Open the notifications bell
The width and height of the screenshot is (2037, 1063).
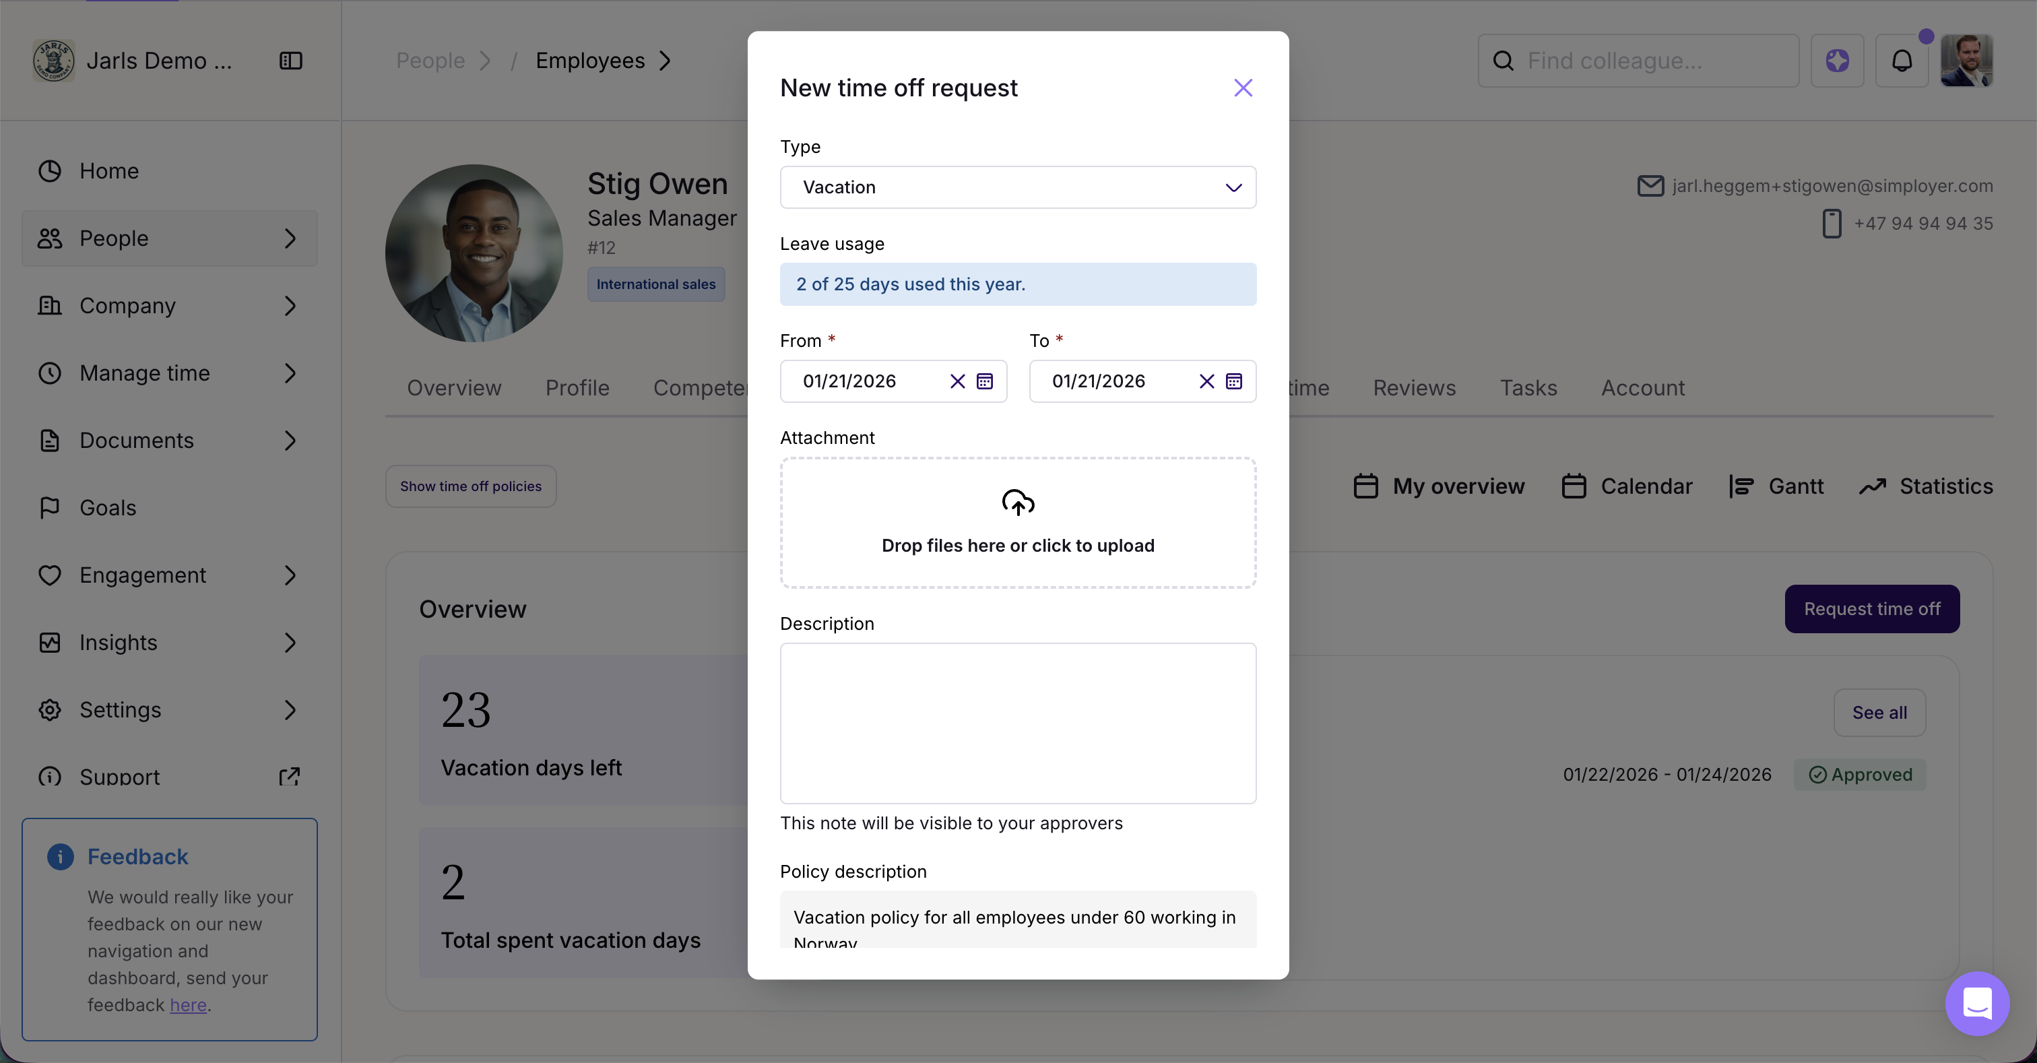point(1902,61)
